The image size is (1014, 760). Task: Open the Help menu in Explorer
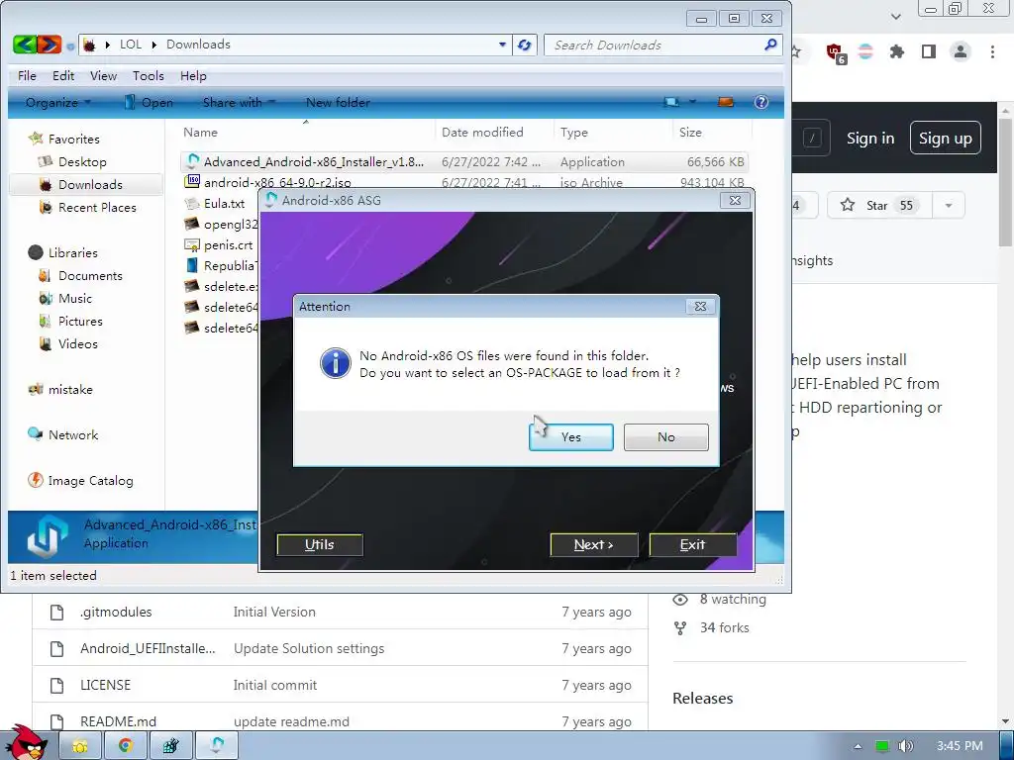coord(193,75)
